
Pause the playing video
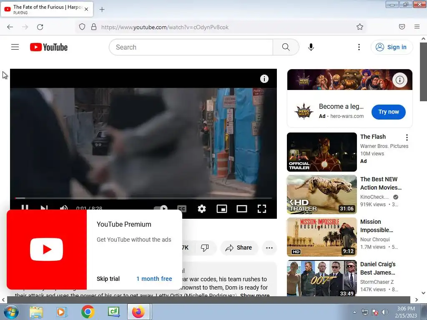pos(25,208)
